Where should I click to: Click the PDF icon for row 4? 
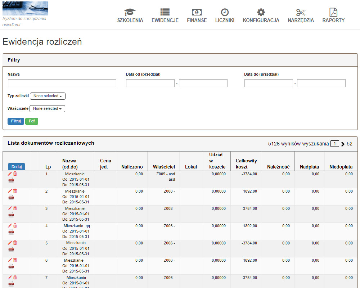(x=11, y=232)
